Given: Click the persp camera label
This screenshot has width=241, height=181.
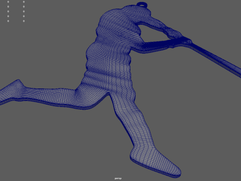Looking at the screenshot, I should pos(118,178).
